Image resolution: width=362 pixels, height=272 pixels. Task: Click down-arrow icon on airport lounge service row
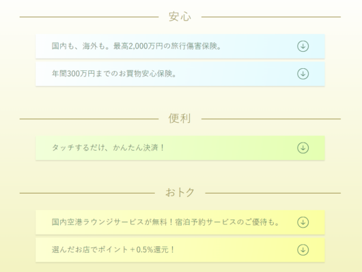tap(303, 222)
